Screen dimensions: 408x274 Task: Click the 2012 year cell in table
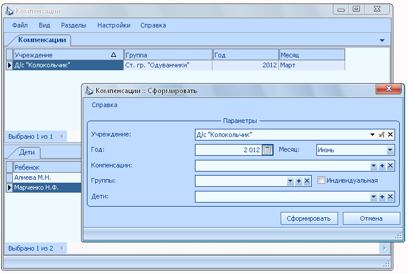[x=245, y=65]
